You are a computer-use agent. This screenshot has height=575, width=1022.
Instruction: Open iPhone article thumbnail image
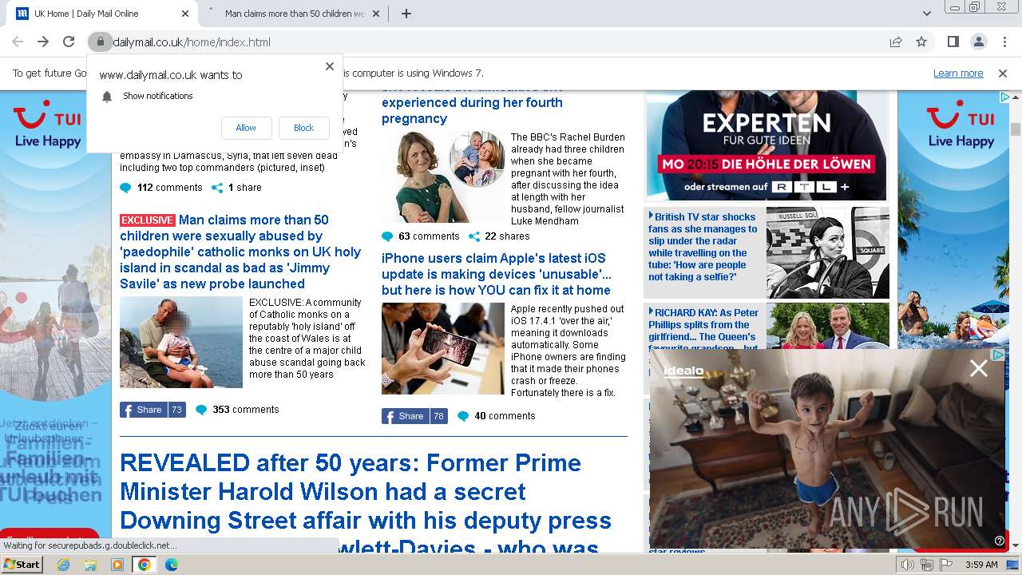443,348
